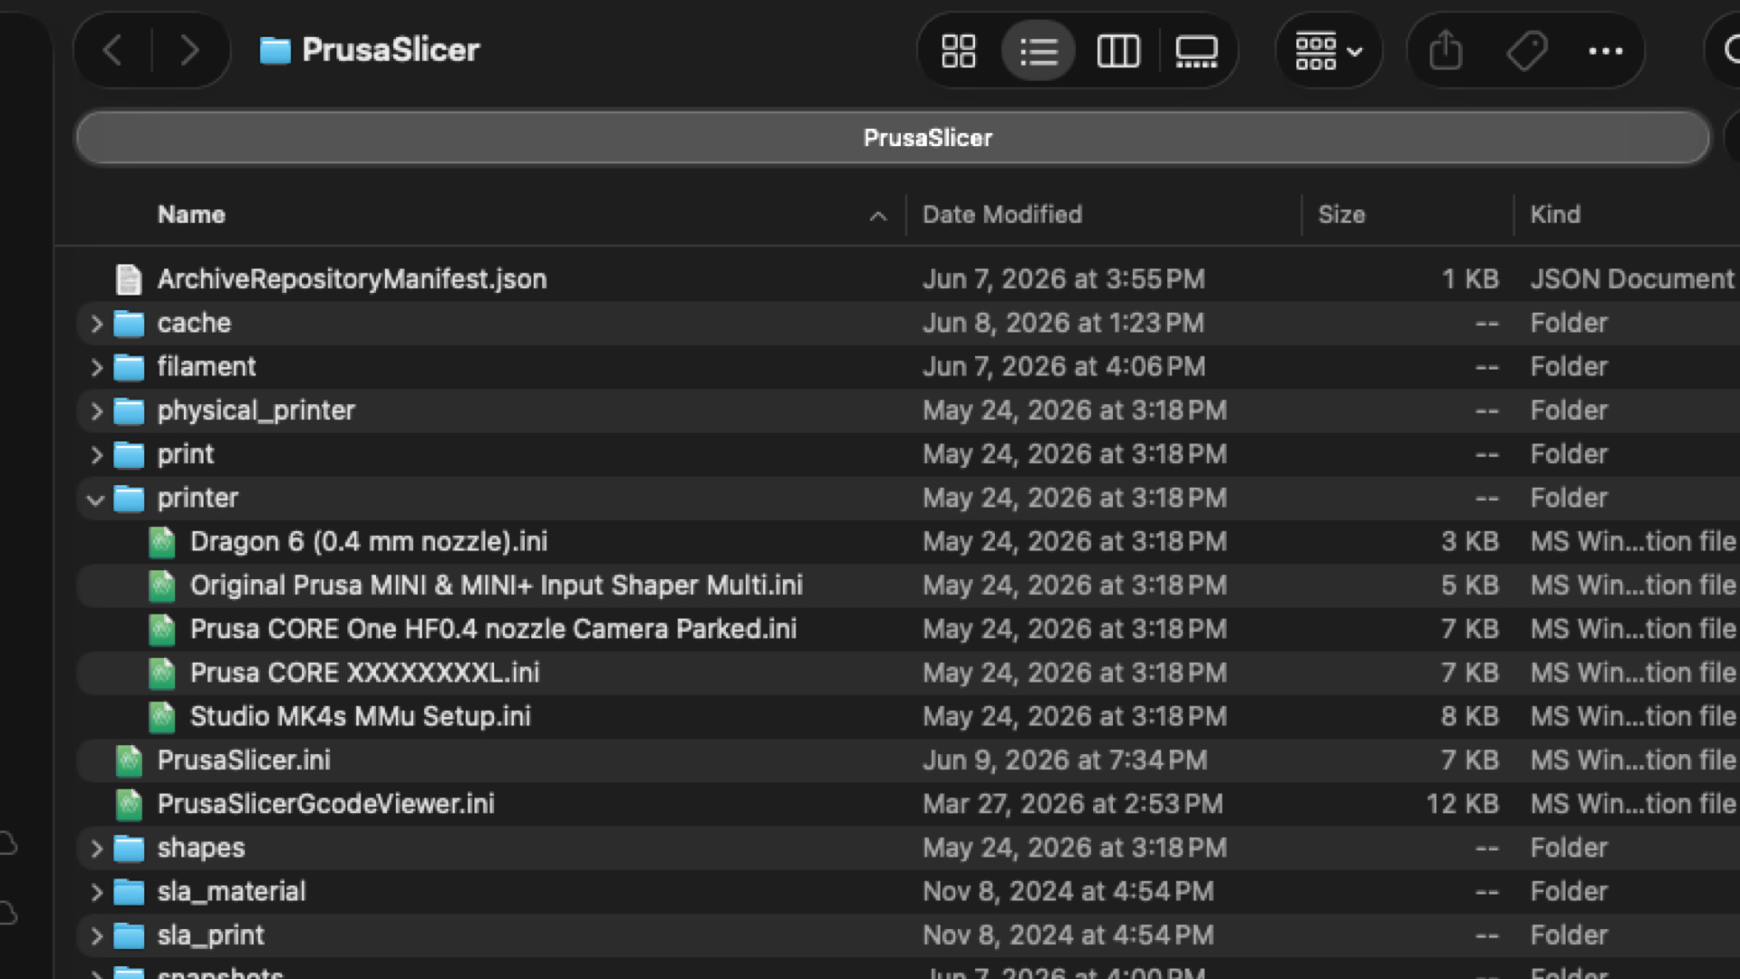Image resolution: width=1740 pixels, height=979 pixels.
Task: Select the file name Prusa CORE XXXXXXXXL.ini
Action: pyautogui.click(x=364, y=673)
